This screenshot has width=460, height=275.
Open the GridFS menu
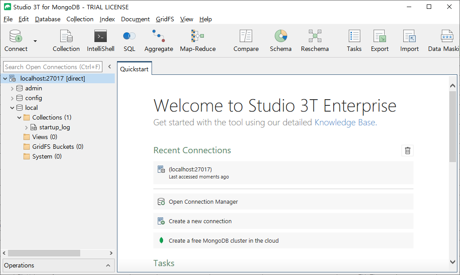pos(165,19)
